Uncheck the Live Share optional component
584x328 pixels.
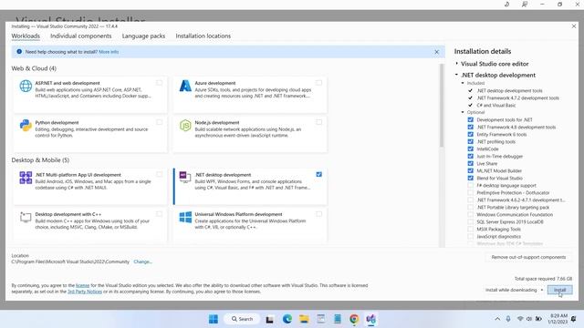pyautogui.click(x=471, y=163)
